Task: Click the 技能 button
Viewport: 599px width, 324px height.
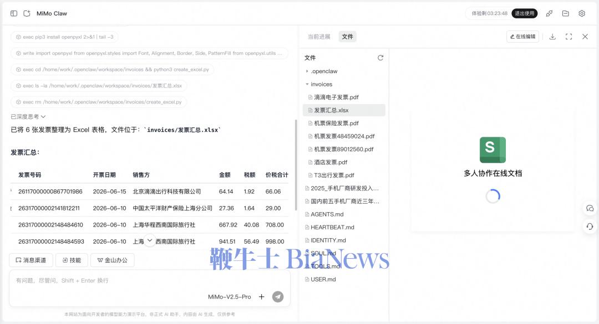Action: pos(72,260)
